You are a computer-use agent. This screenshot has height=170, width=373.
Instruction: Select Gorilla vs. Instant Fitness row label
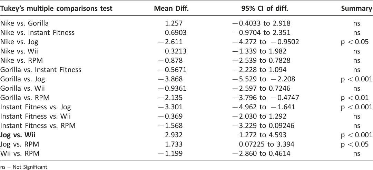point(41,70)
